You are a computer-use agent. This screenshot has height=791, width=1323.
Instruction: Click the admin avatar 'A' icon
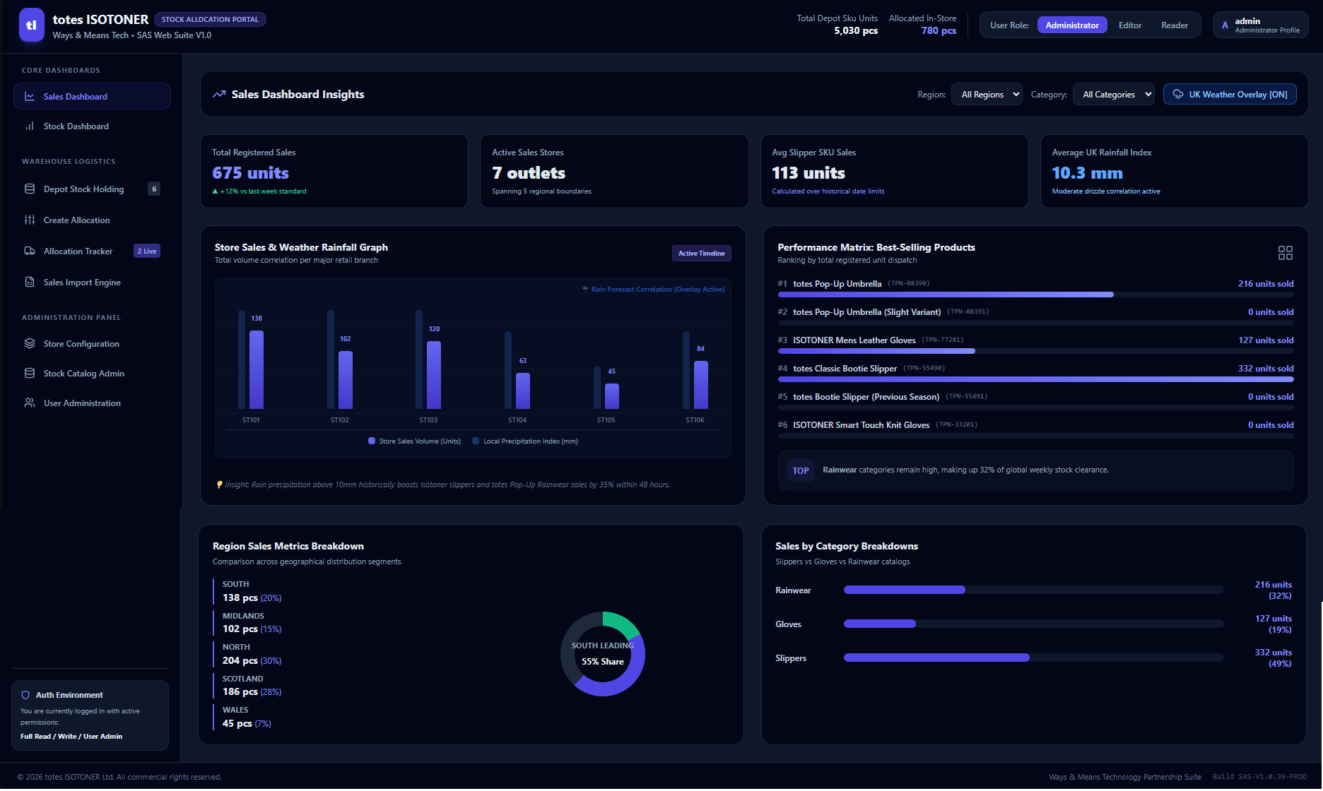tap(1225, 25)
